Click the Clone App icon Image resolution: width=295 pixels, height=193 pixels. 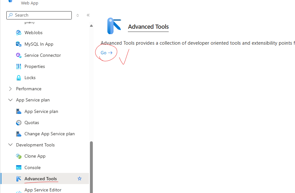(18, 156)
